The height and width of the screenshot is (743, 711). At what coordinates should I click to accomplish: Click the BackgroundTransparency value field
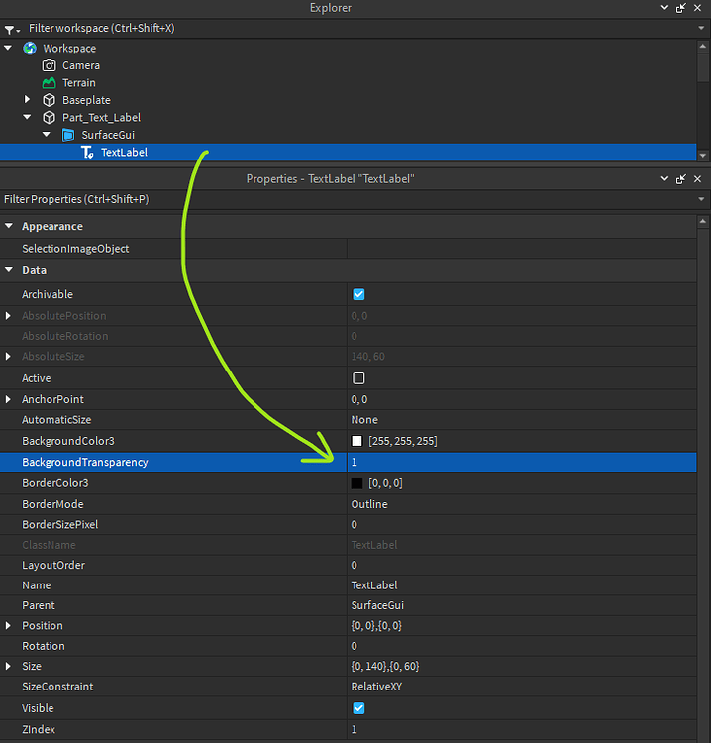(525, 463)
